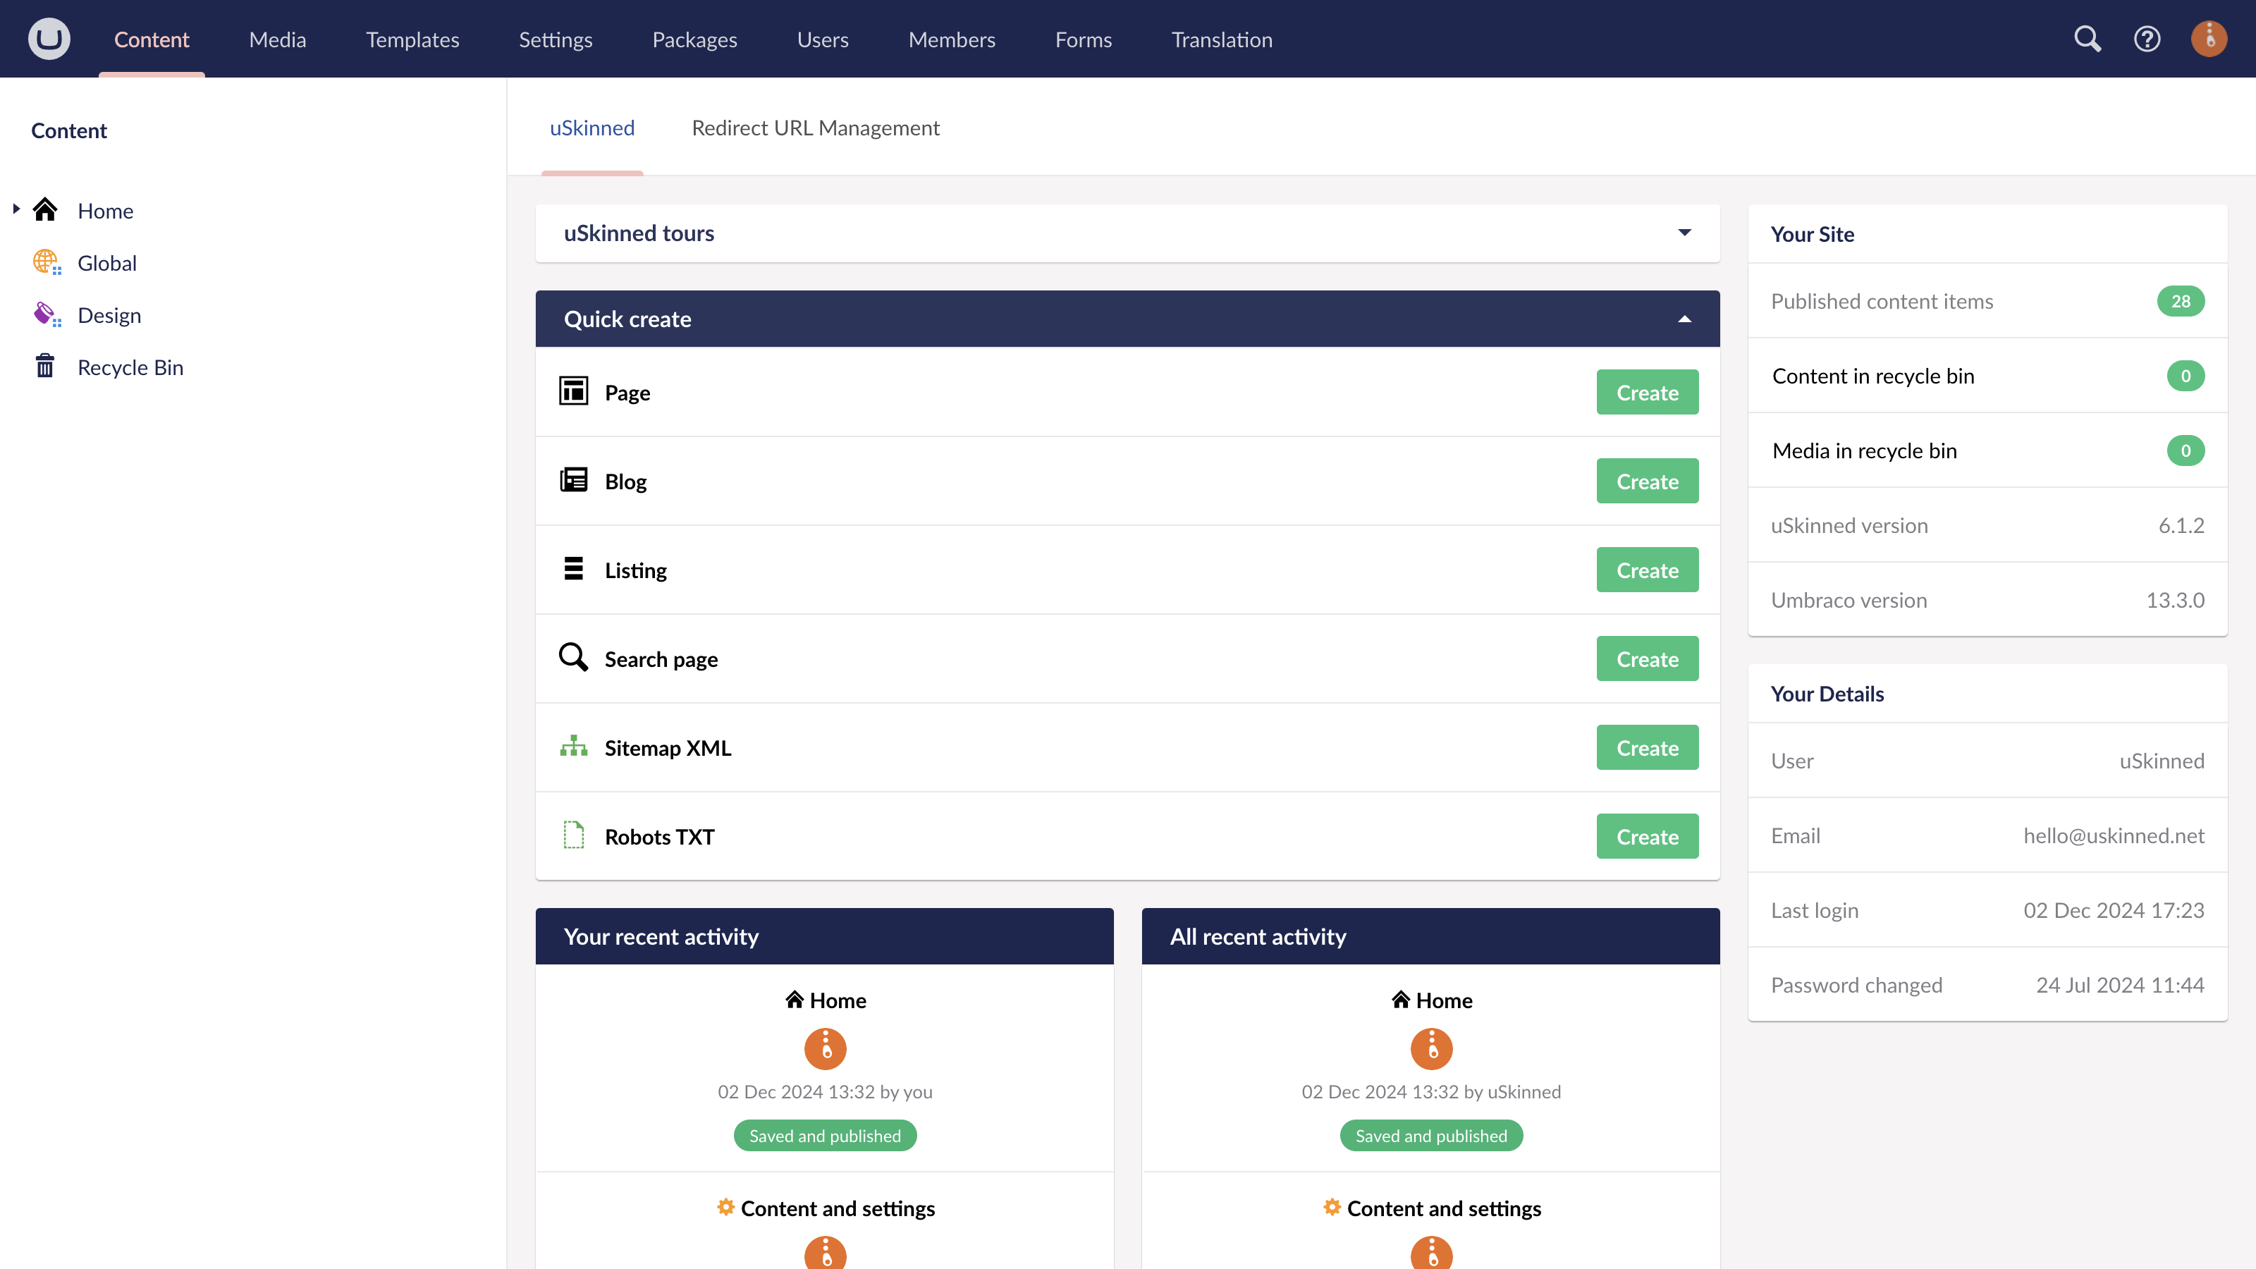This screenshot has width=2256, height=1269.
Task: Open the Media section in the top menu
Action: coord(277,39)
